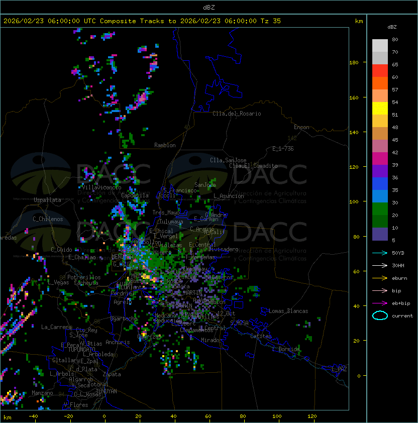The width and height of the screenshot is (418, 423).
Task: Click the 'Zapata' place label
Action: [x=112, y=374]
